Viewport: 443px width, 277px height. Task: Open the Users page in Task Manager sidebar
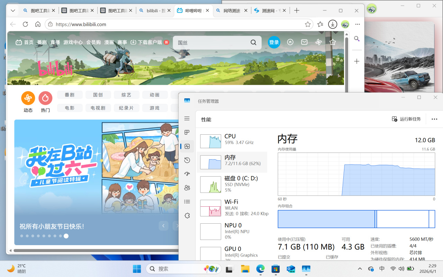coord(187,188)
